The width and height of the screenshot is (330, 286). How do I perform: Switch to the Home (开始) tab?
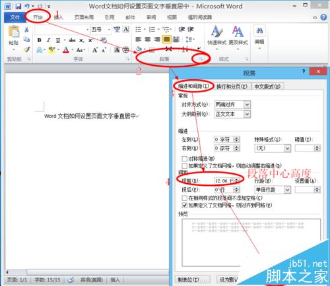click(x=38, y=17)
